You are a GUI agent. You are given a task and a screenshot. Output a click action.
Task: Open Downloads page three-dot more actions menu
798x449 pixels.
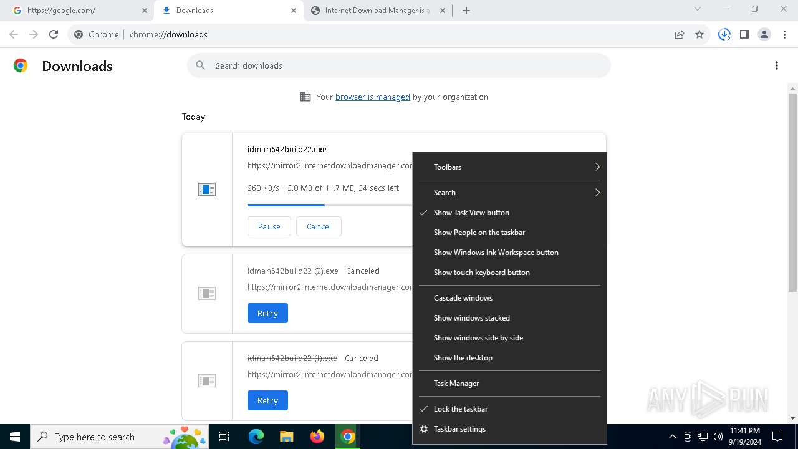[x=777, y=65]
